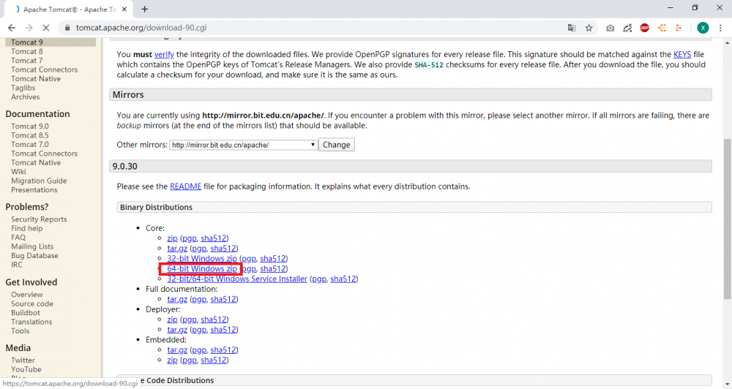Screen dimensions: 732x389
Task: Bookmark this page with star icon
Action: (589, 28)
